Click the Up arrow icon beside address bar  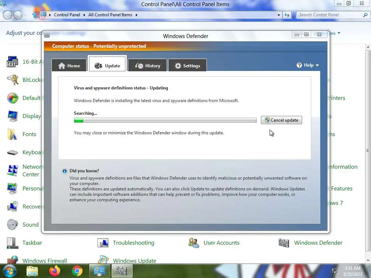click(x=35, y=15)
